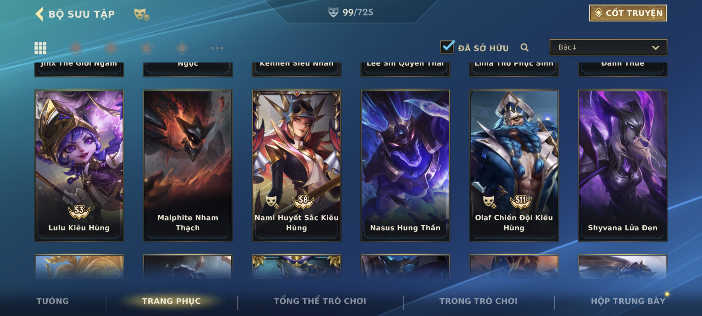Open the Nasus Hung Thần skin card
Image resolution: width=702 pixels, height=316 pixels.
point(405,166)
